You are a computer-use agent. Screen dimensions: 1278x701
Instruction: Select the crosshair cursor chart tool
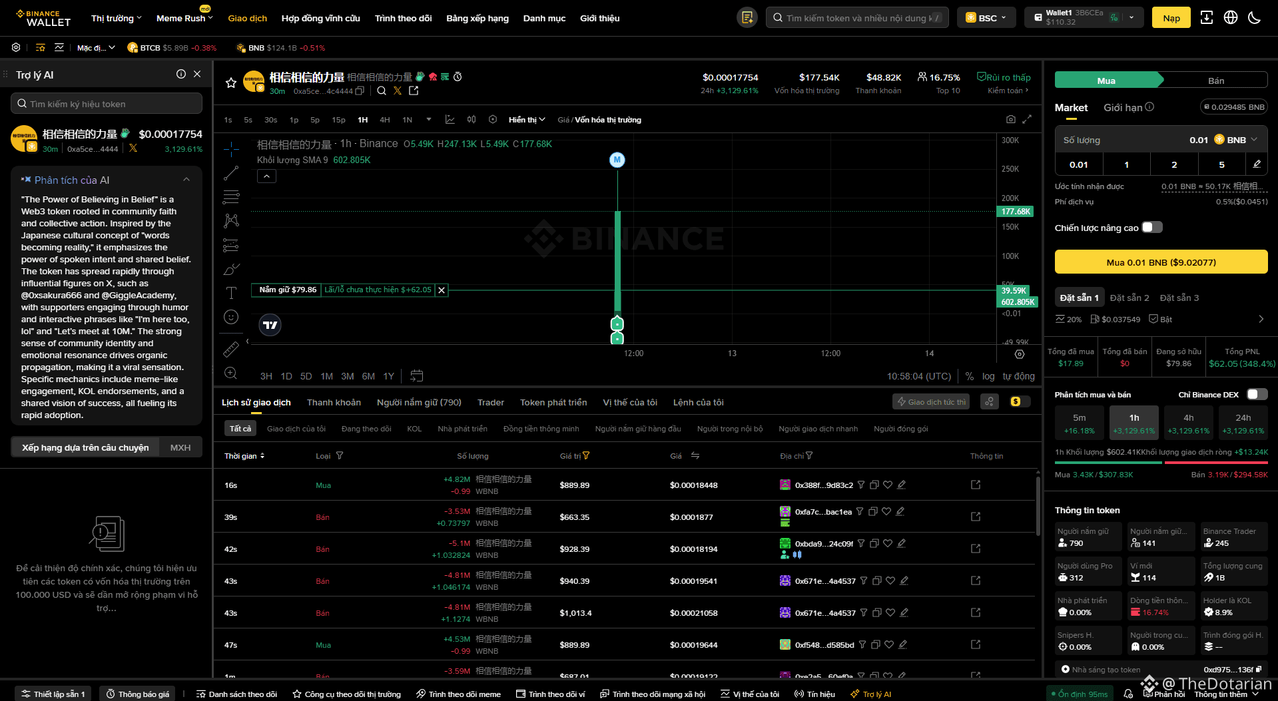pyautogui.click(x=231, y=149)
